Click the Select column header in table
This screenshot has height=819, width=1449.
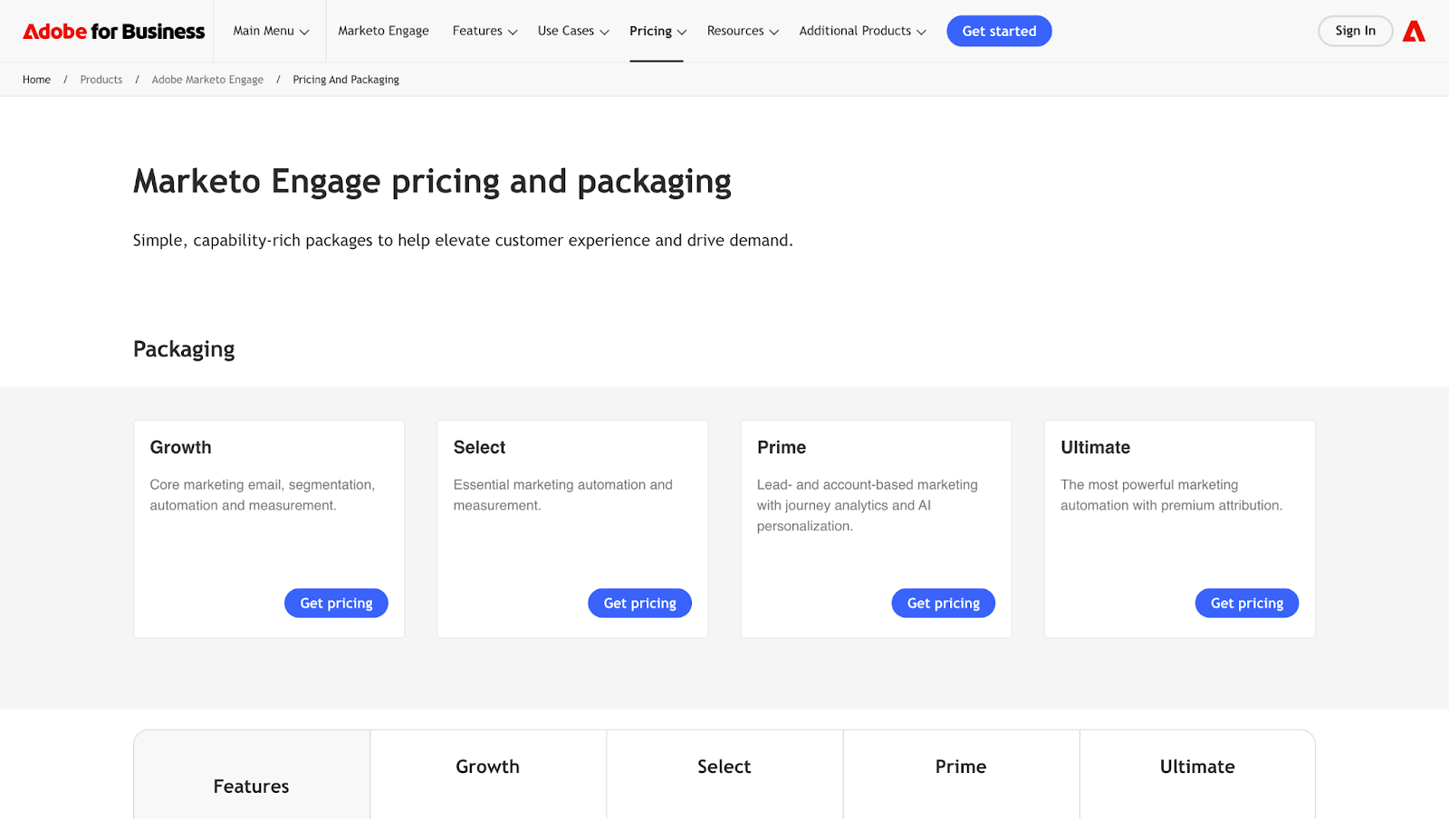click(x=724, y=767)
